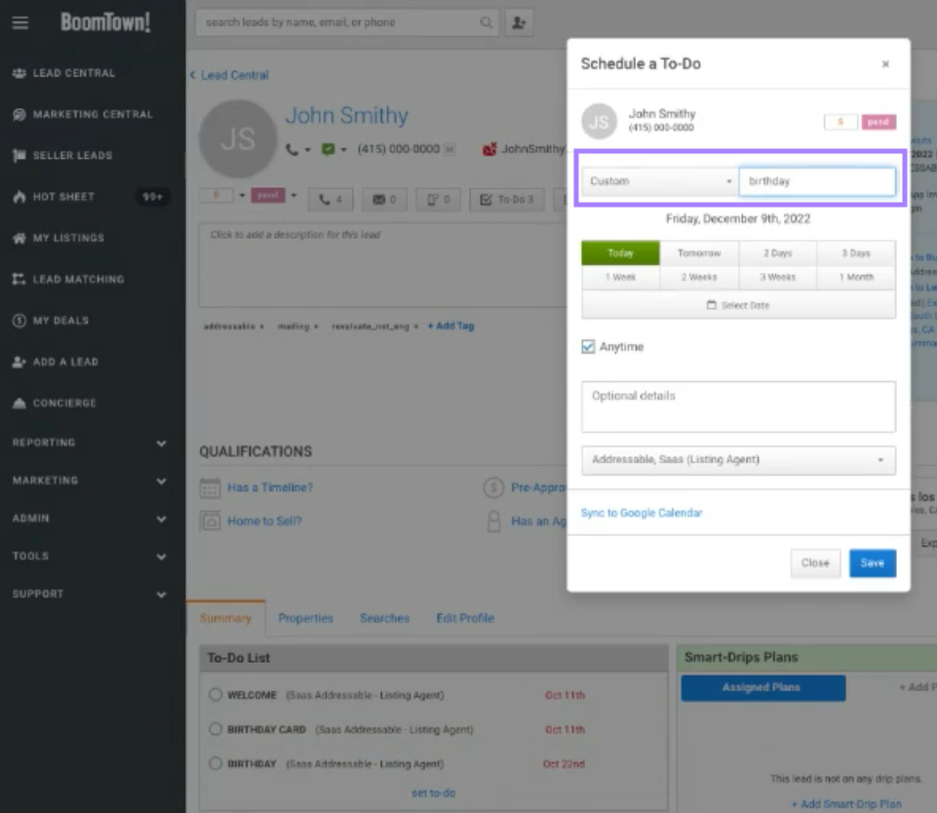The image size is (937, 813).
Task: Expand the Tools section
Action: click(90, 557)
